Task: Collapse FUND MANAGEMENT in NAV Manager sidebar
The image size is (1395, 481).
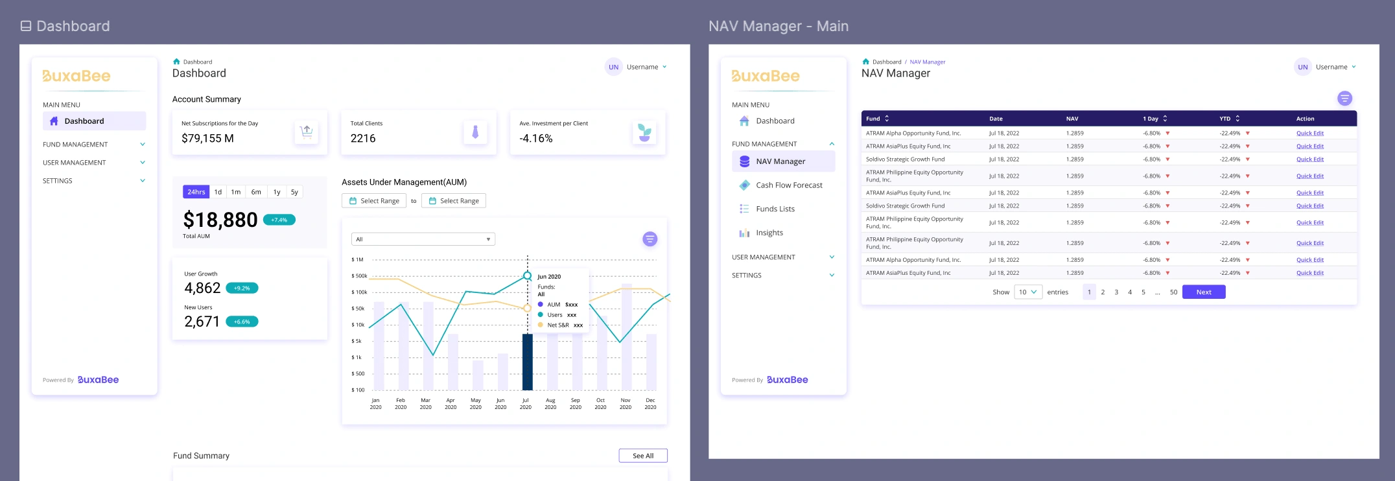Action: (783, 144)
